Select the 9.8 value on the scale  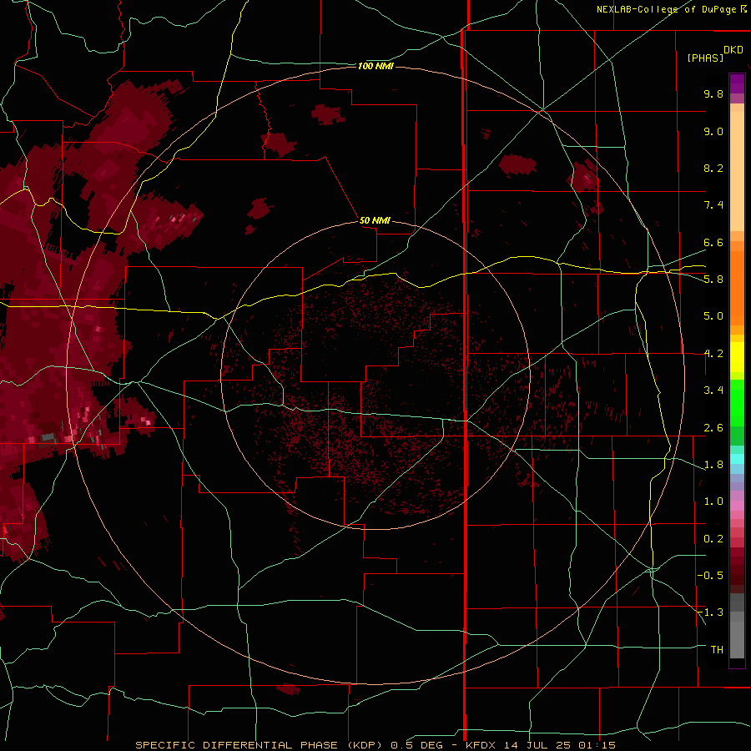click(713, 93)
